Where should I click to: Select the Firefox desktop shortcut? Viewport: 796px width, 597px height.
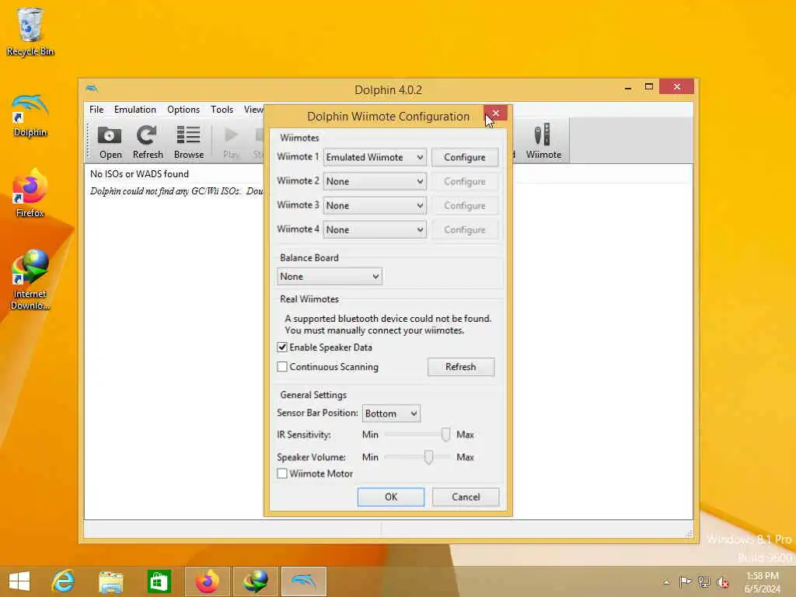pos(30,194)
